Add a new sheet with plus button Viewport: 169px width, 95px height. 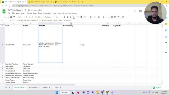[6, 88]
